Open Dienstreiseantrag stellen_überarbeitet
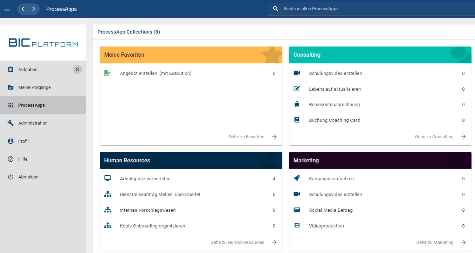 pyautogui.click(x=160, y=195)
